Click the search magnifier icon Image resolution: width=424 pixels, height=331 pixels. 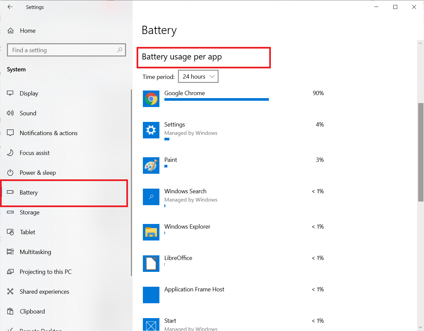coord(120,50)
